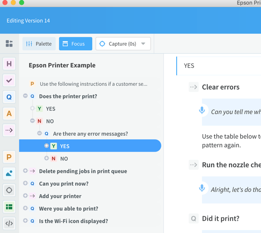Select the Paragraph (P) block icon
This screenshot has height=233, width=261.
click(x=9, y=157)
